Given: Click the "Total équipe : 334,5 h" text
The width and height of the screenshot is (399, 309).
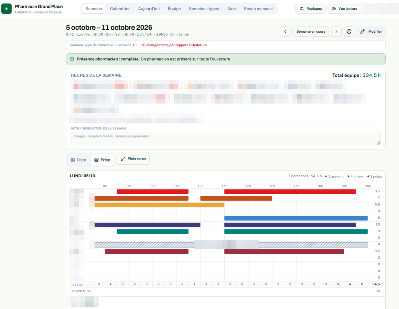Looking at the screenshot, I should click(357, 75).
